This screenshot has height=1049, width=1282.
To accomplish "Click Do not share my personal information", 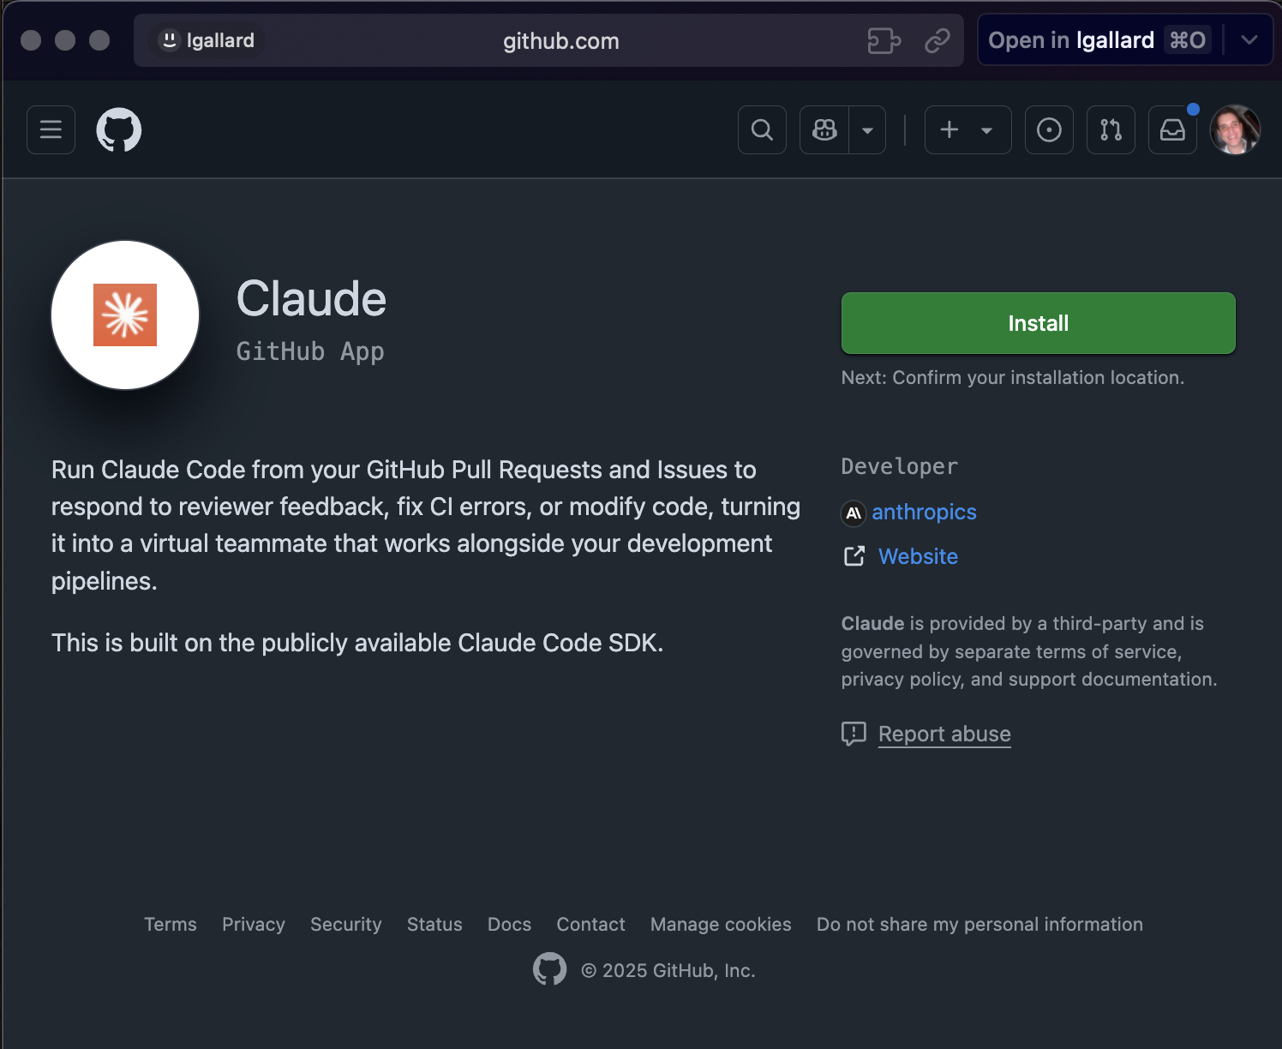I will pyautogui.click(x=979, y=924).
